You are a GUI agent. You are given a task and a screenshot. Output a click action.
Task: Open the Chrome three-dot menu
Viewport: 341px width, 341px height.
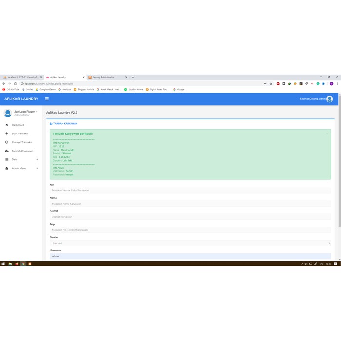[x=337, y=84]
